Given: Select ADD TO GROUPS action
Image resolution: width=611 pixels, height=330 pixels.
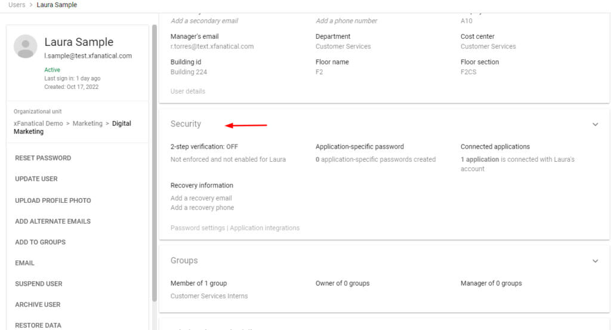Looking at the screenshot, I should [x=40, y=242].
